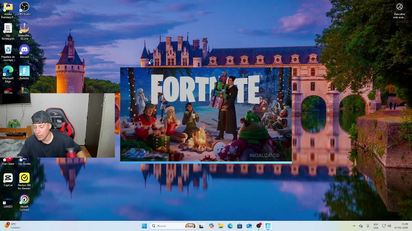Open Task View in the taskbar
Image resolution: width=412 pixels, height=231 pixels.
click(x=201, y=226)
